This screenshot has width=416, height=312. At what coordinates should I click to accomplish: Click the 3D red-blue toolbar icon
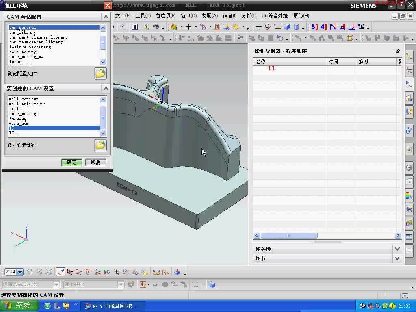[314, 27]
